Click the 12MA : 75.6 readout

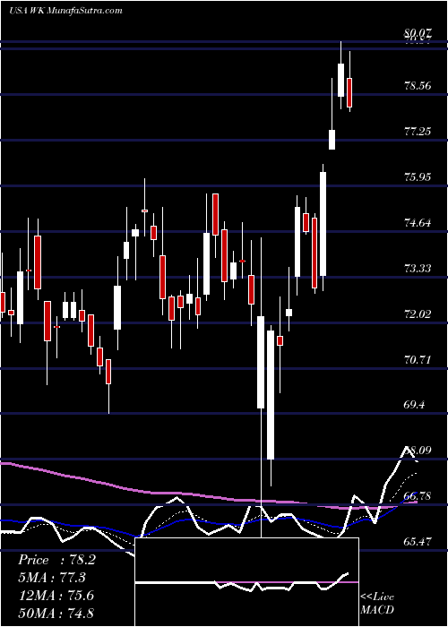pos(56,596)
